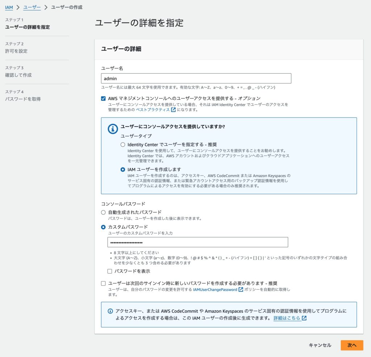This screenshot has width=371, height=357.
Task: Choose 自動生成されたパスワード radio button
Action: tap(103, 212)
